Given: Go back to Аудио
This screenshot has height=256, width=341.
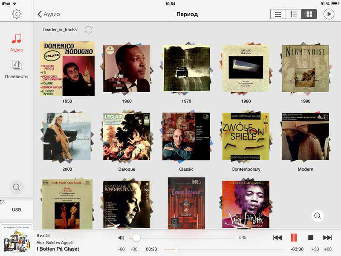Looking at the screenshot, I should [49, 14].
